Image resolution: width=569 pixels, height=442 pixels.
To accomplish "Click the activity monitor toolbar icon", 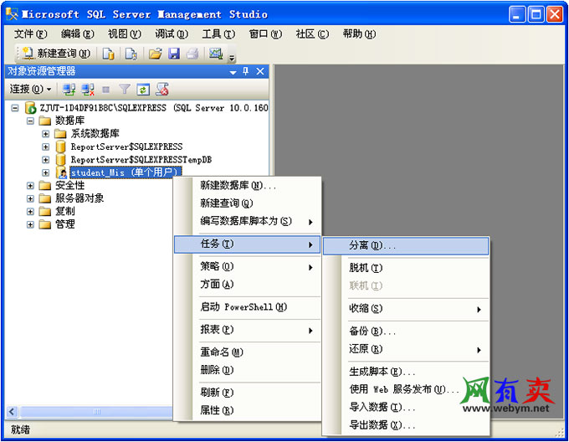I will (x=216, y=54).
